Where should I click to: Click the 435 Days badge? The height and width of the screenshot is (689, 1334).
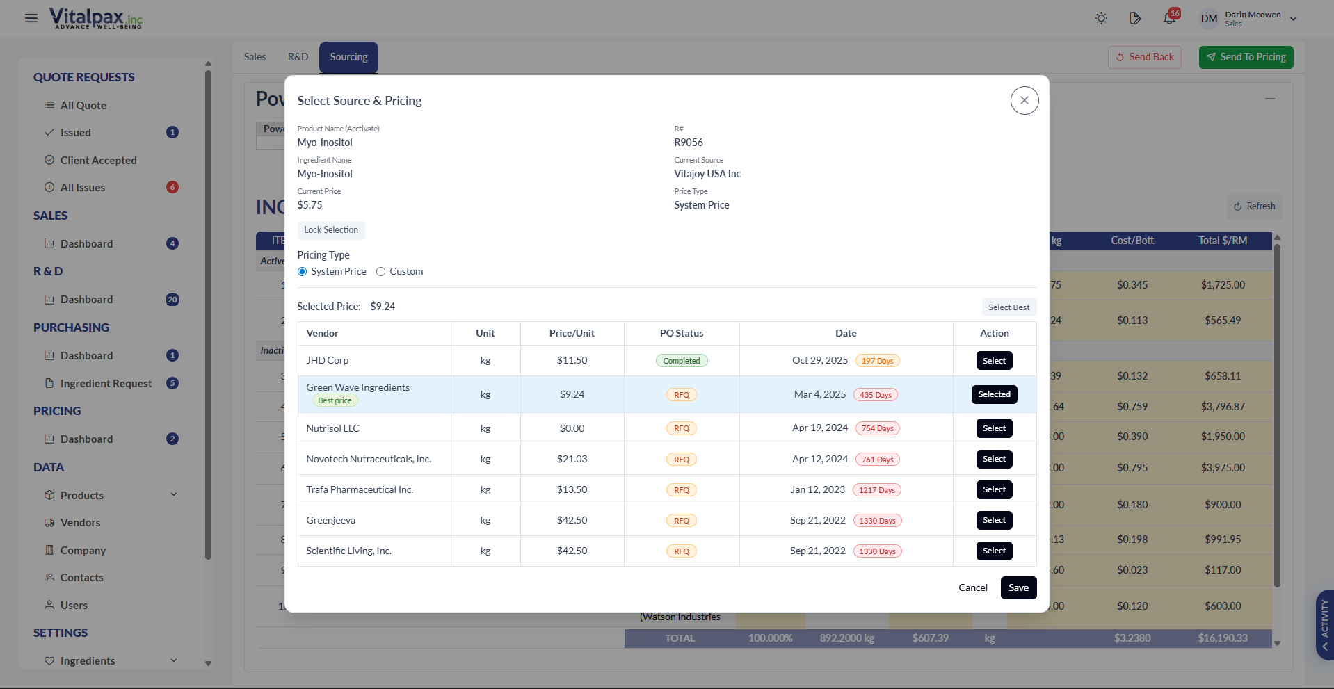coord(875,395)
